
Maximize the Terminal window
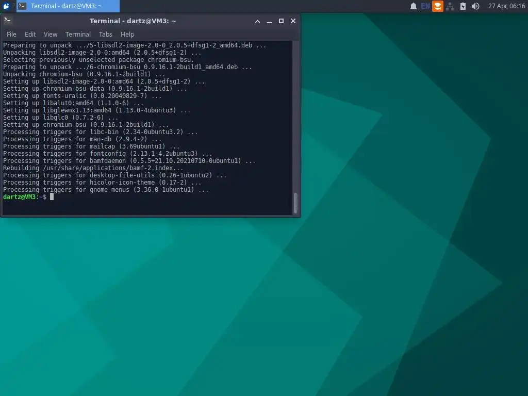[281, 21]
